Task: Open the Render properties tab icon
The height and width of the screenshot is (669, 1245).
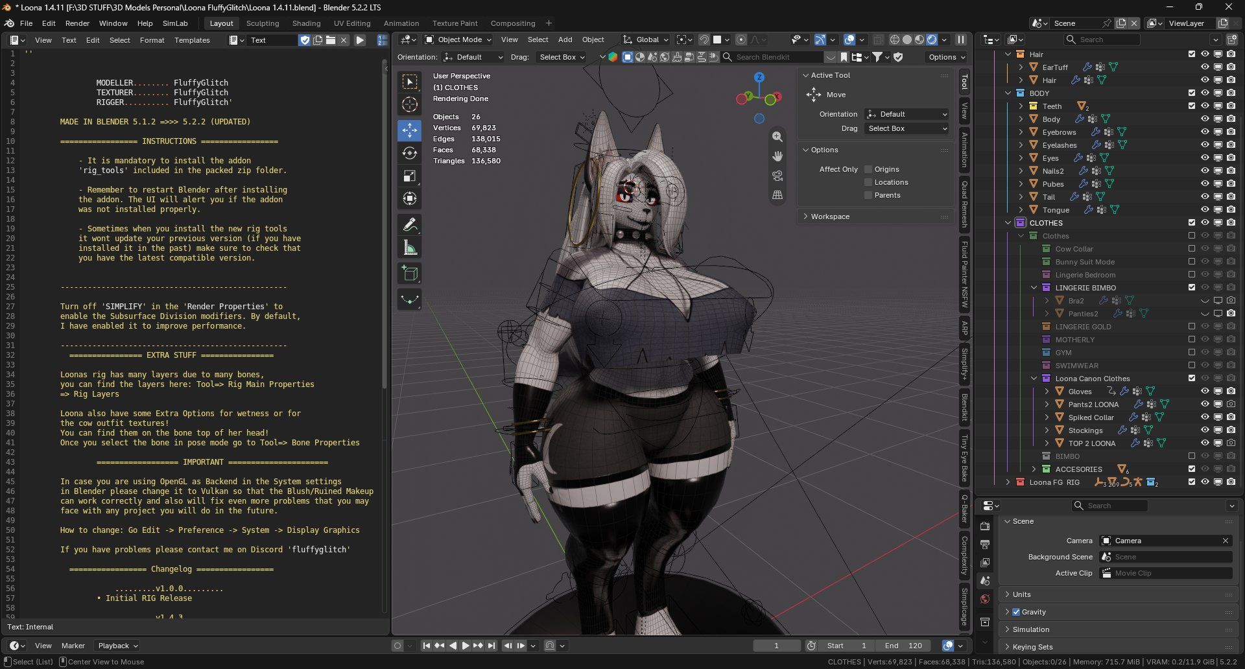Action: tap(985, 526)
